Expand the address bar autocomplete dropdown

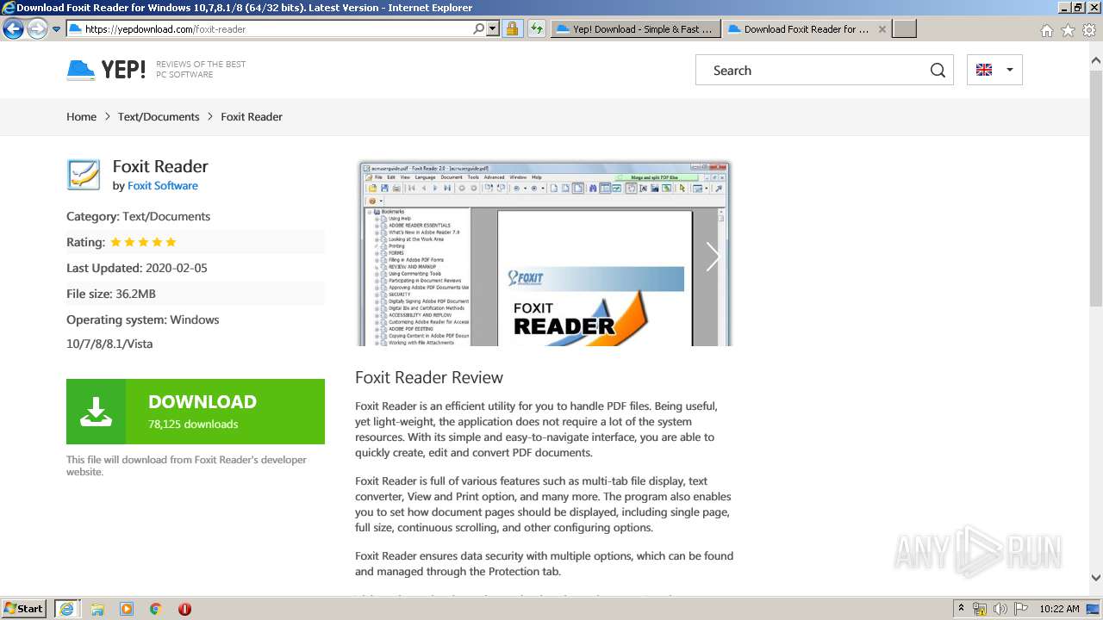pyautogui.click(x=493, y=29)
